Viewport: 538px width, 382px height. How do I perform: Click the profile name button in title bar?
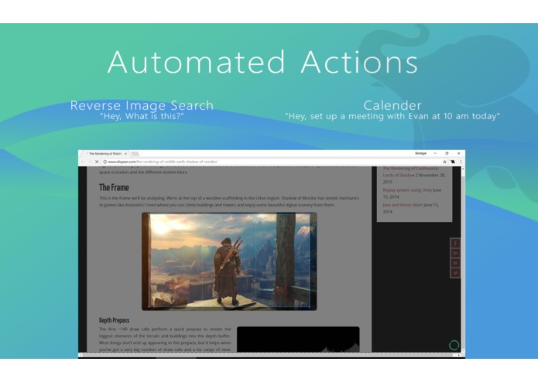(x=420, y=153)
